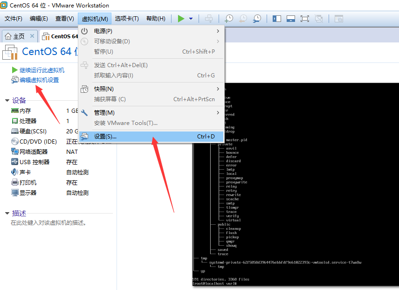Click the monitor icon beside 显示器
The height and width of the screenshot is (290, 399).
pyautogui.click(x=15, y=193)
